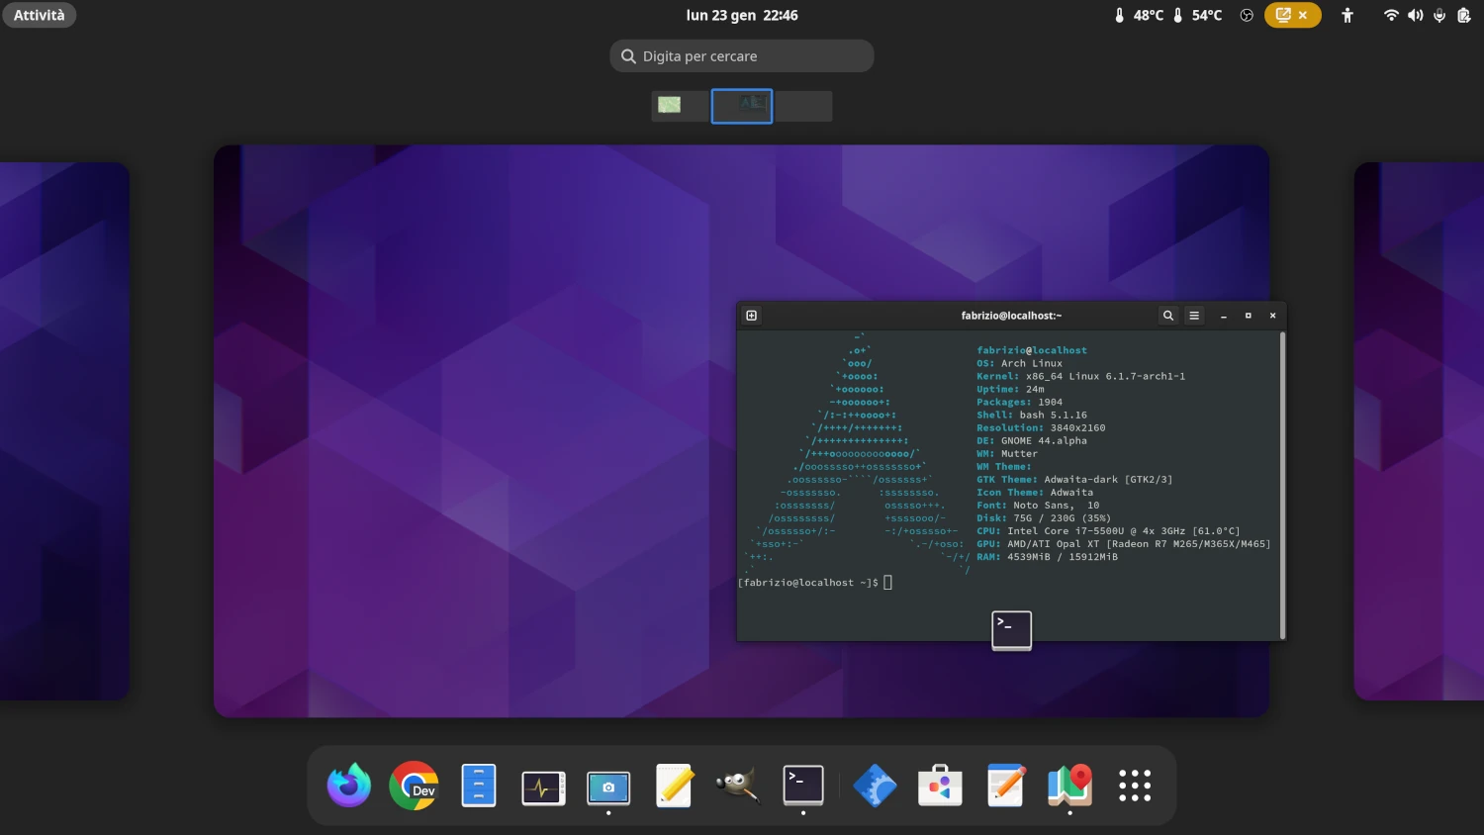Open the blue gear Builder app in dock
Viewport: 1484px width, 835px height.
(875, 786)
